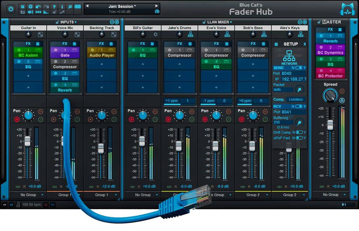
Task: Click the Buffering 256 value field
Action: 283,122
